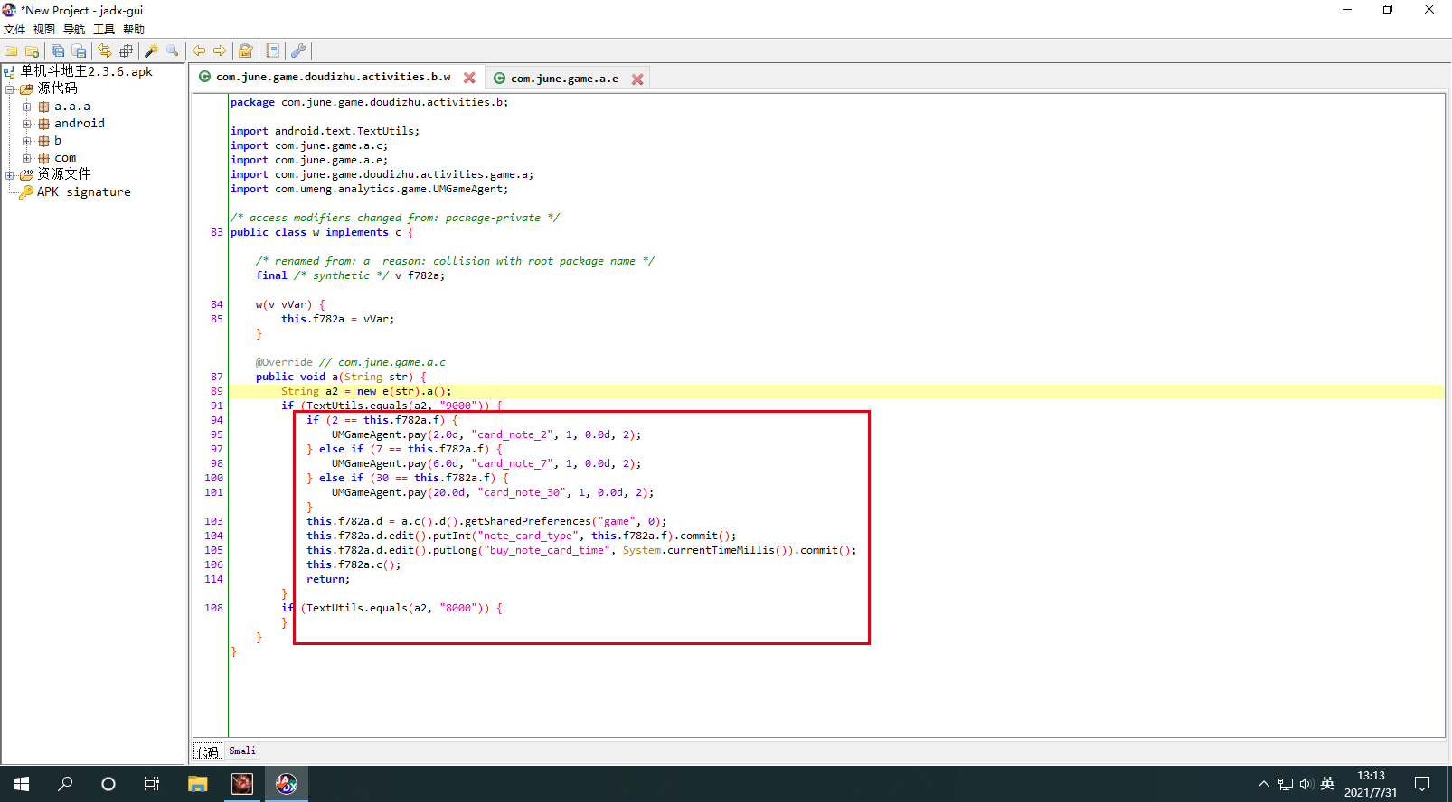Select the 资源文件 folder in tree
The width and height of the screenshot is (1452, 802).
63,174
